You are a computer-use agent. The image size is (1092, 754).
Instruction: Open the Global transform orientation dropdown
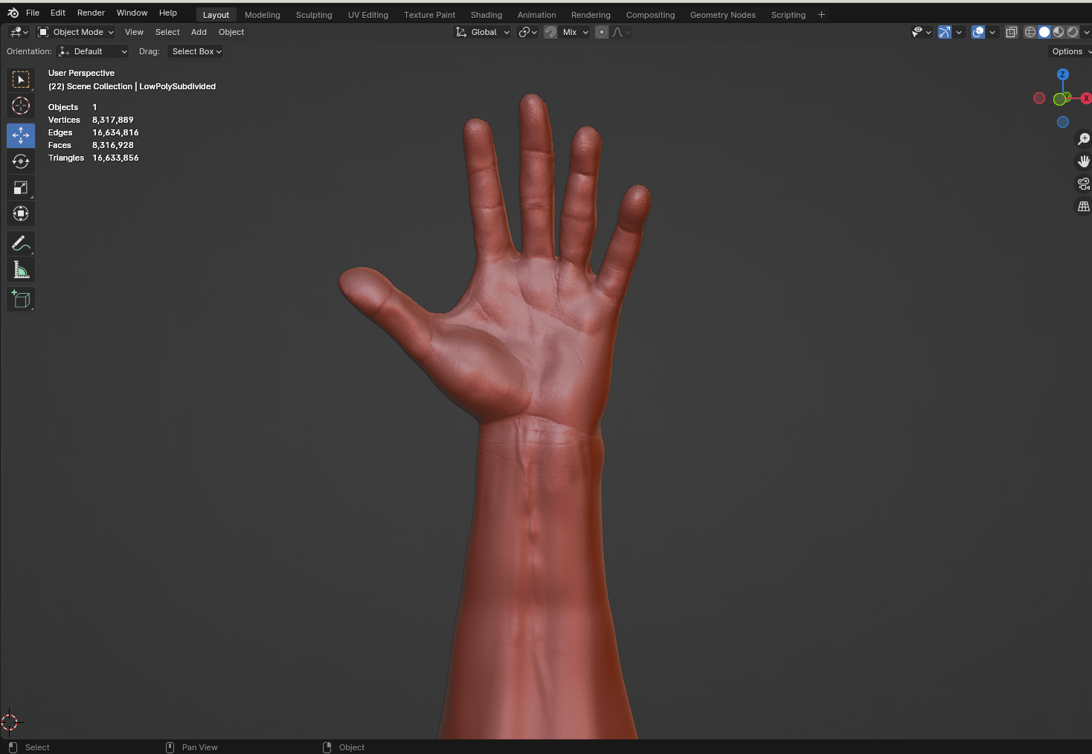tap(482, 32)
